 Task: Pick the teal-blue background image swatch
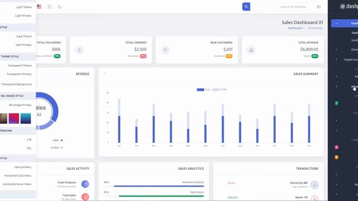pyautogui.click(x=26, y=118)
